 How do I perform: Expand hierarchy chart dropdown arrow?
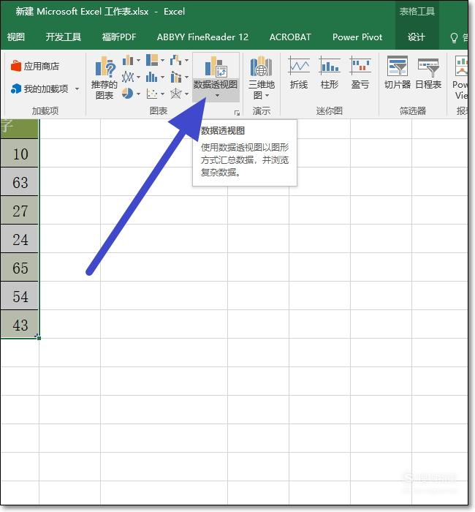point(162,61)
